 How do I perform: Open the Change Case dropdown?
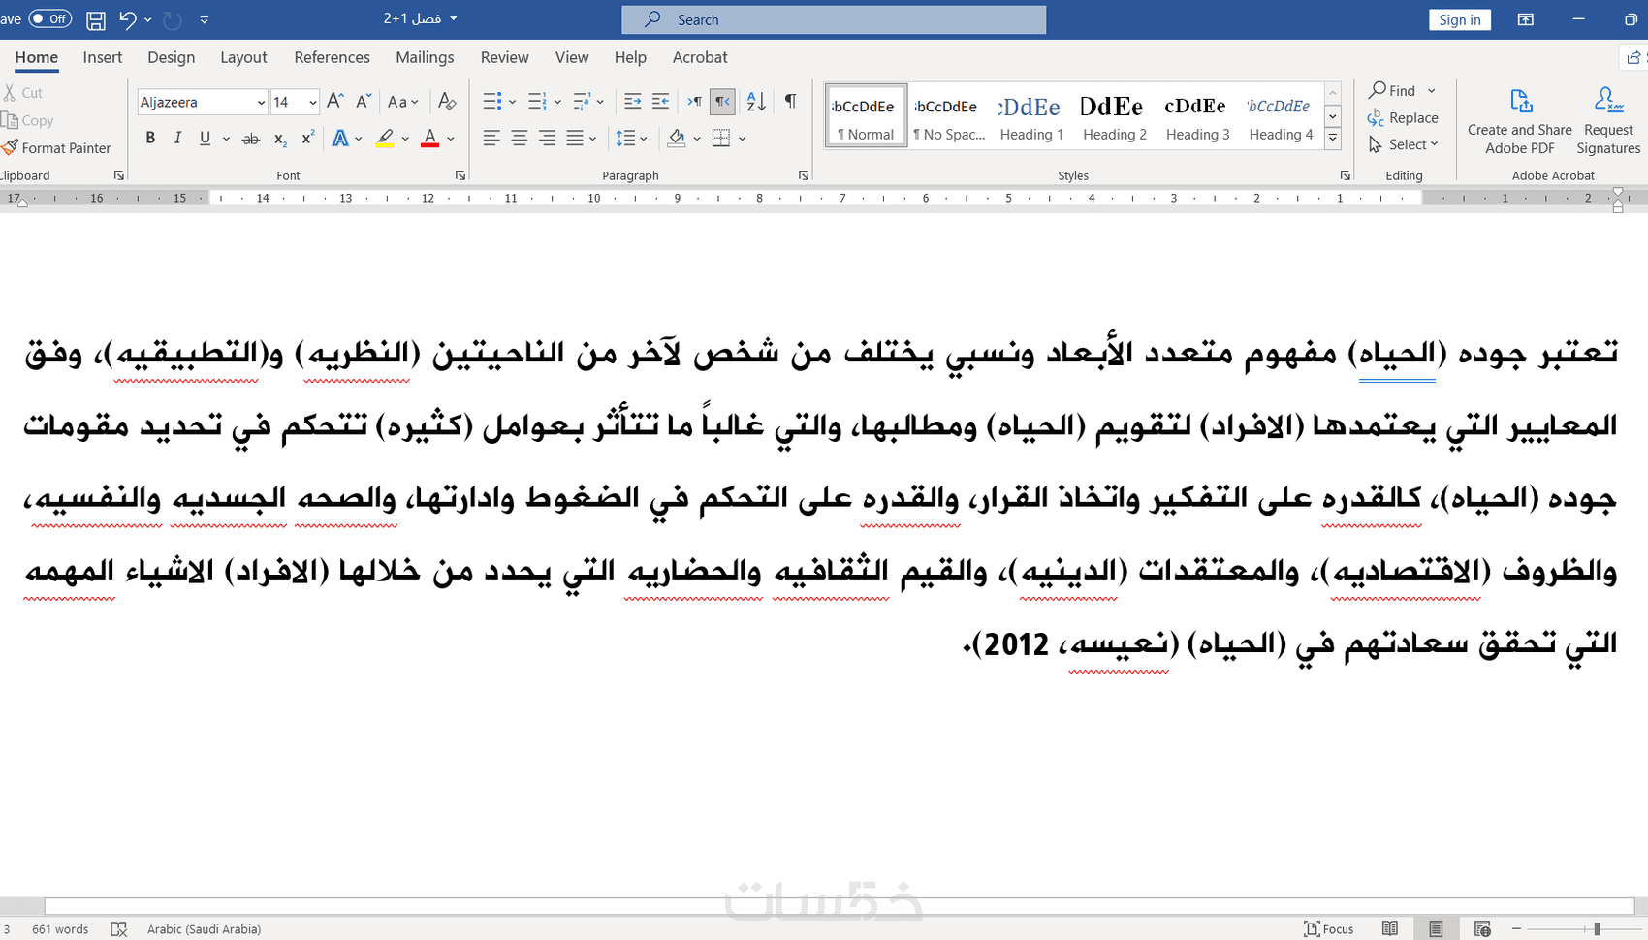click(402, 101)
